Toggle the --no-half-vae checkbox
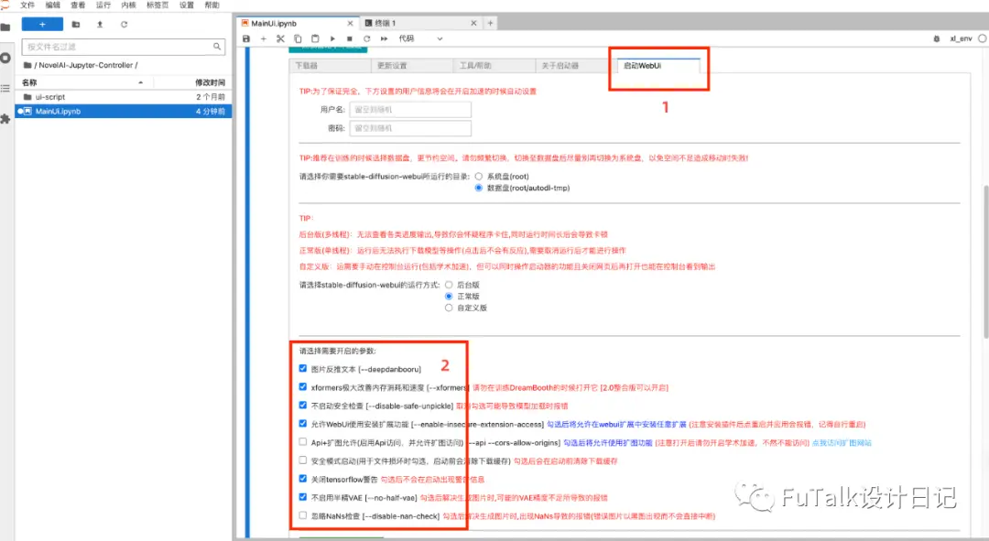The height and width of the screenshot is (541, 989). [303, 497]
